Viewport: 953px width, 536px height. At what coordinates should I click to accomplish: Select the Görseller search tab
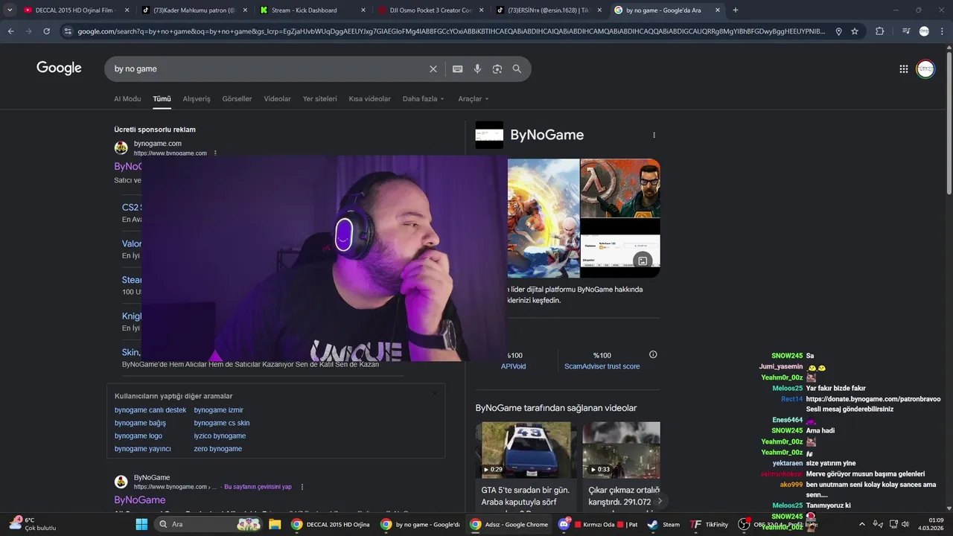click(x=237, y=99)
